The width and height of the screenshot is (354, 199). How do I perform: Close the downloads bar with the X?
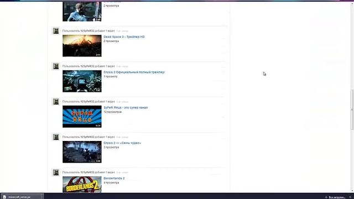point(350,197)
